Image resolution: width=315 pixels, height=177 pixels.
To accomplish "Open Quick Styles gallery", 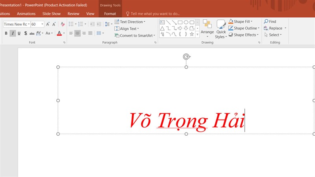I will [221, 29].
